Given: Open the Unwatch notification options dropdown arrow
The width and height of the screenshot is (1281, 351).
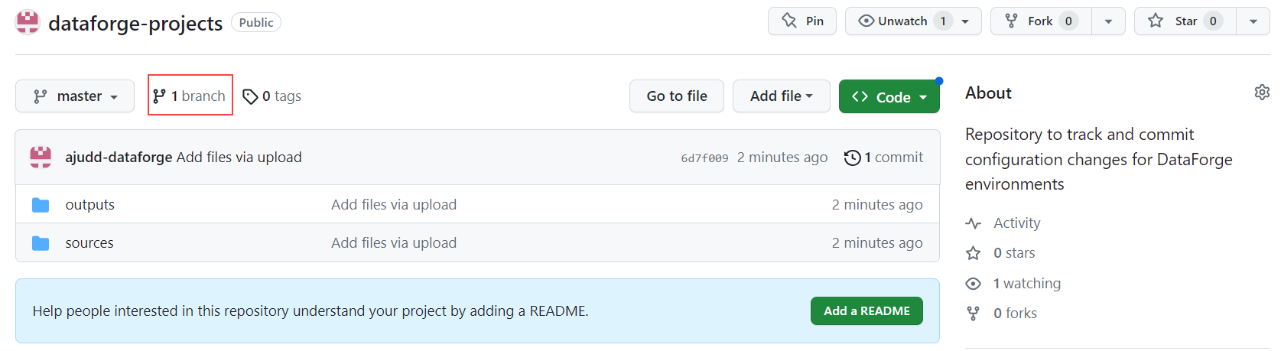Looking at the screenshot, I should pos(966,21).
